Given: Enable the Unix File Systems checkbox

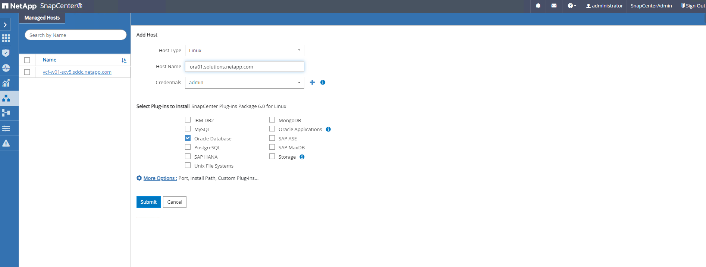Looking at the screenshot, I should tap(188, 165).
